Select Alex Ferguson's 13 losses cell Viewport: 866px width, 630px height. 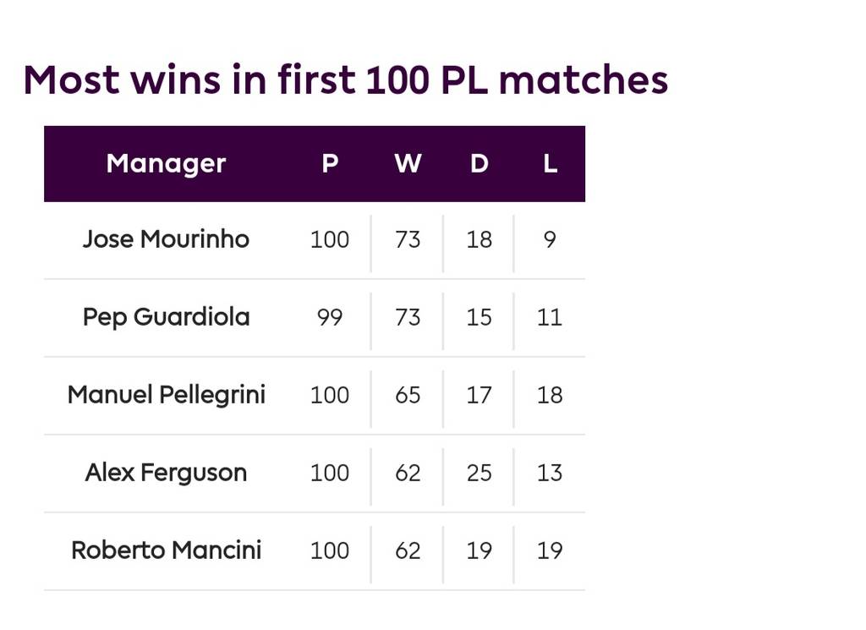(550, 474)
